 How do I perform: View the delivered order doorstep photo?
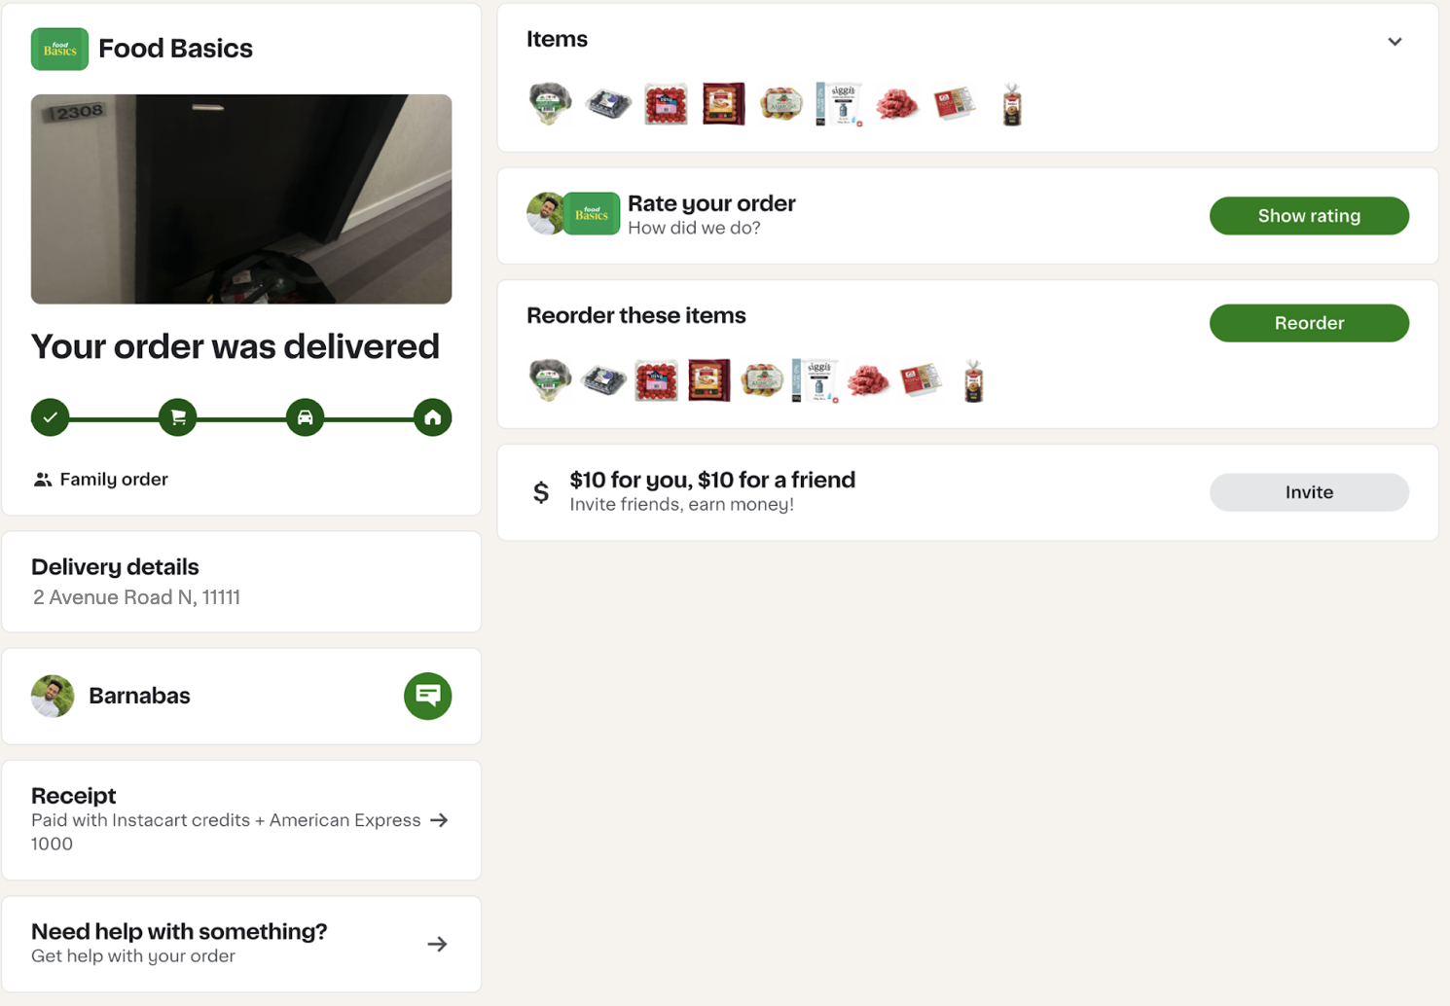[x=241, y=198]
